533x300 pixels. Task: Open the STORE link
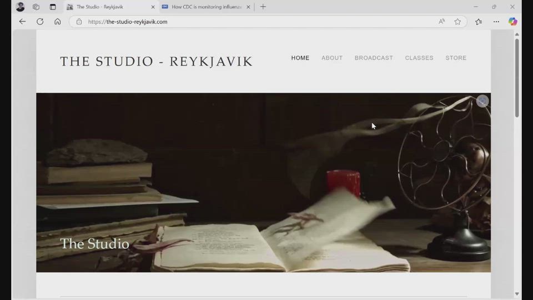click(x=456, y=58)
